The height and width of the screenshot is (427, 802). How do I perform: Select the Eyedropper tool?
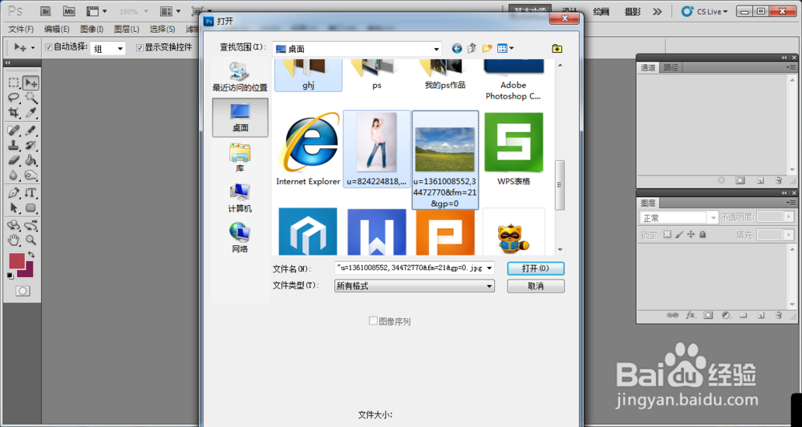(30, 113)
